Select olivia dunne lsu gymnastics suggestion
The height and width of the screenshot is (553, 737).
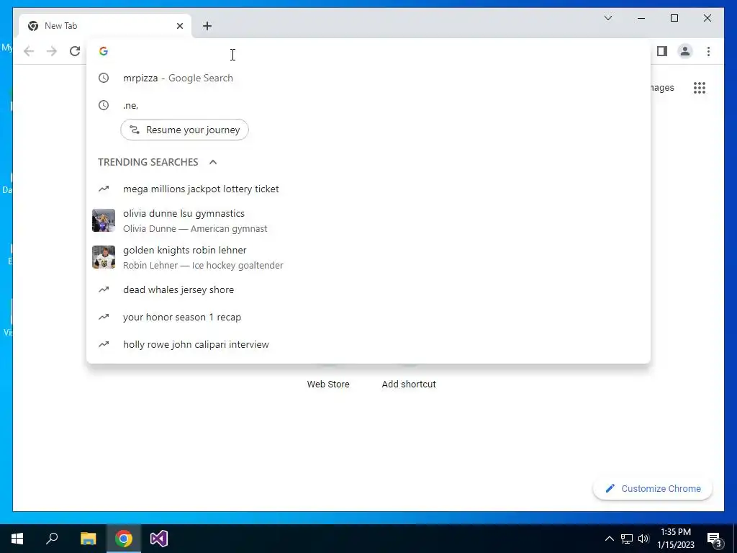point(368,220)
